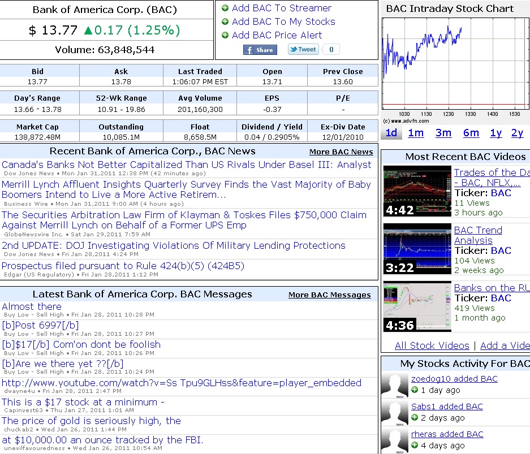The width and height of the screenshot is (530, 454).
Task: Open the '[b]Post 6997[/b]' message
Action: 40,325
